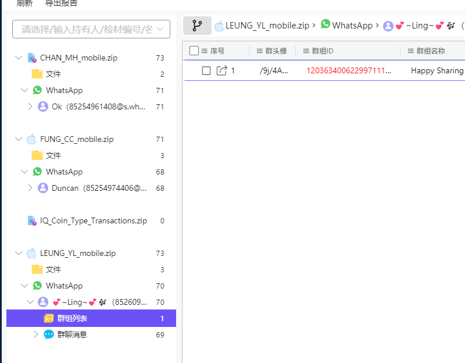Click the 群聊消息 speech bubble icon
Image resolution: width=465 pixels, height=363 pixels.
[48, 334]
